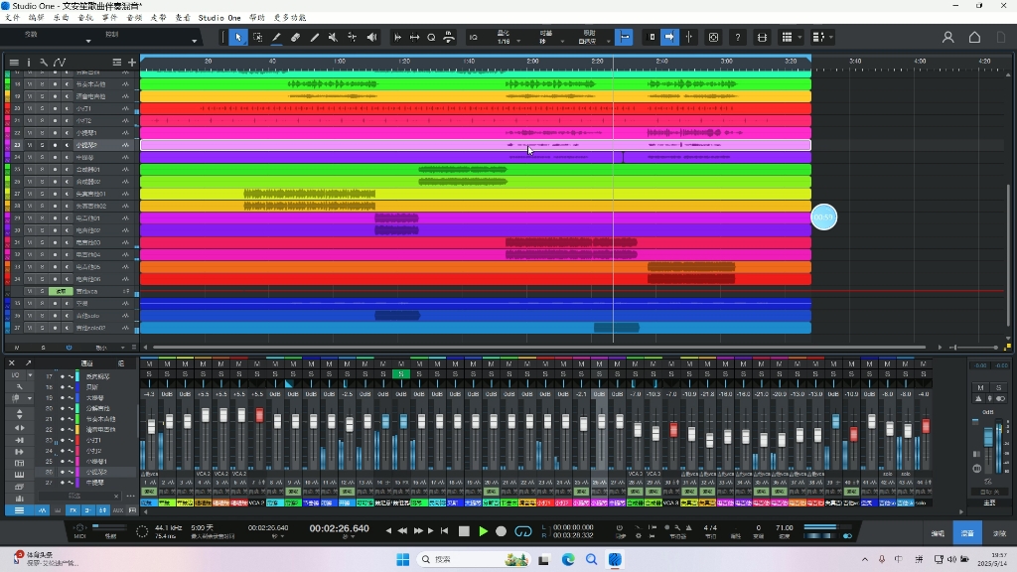Hide the 中提琴 channel in mixer list
Image resolution: width=1017 pixels, height=572 pixels.
click(x=63, y=483)
